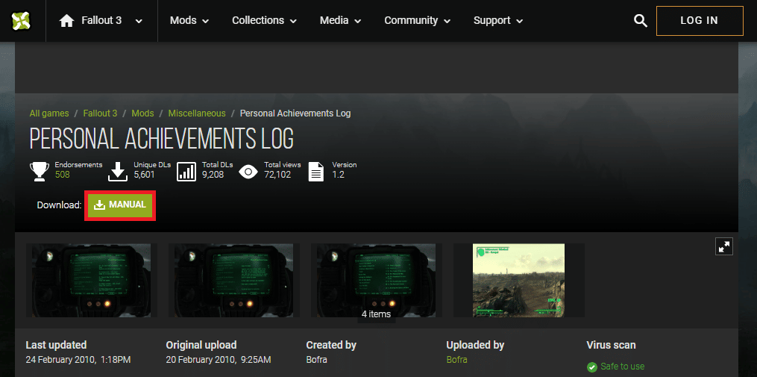Click the Total views eye icon

pyautogui.click(x=248, y=172)
